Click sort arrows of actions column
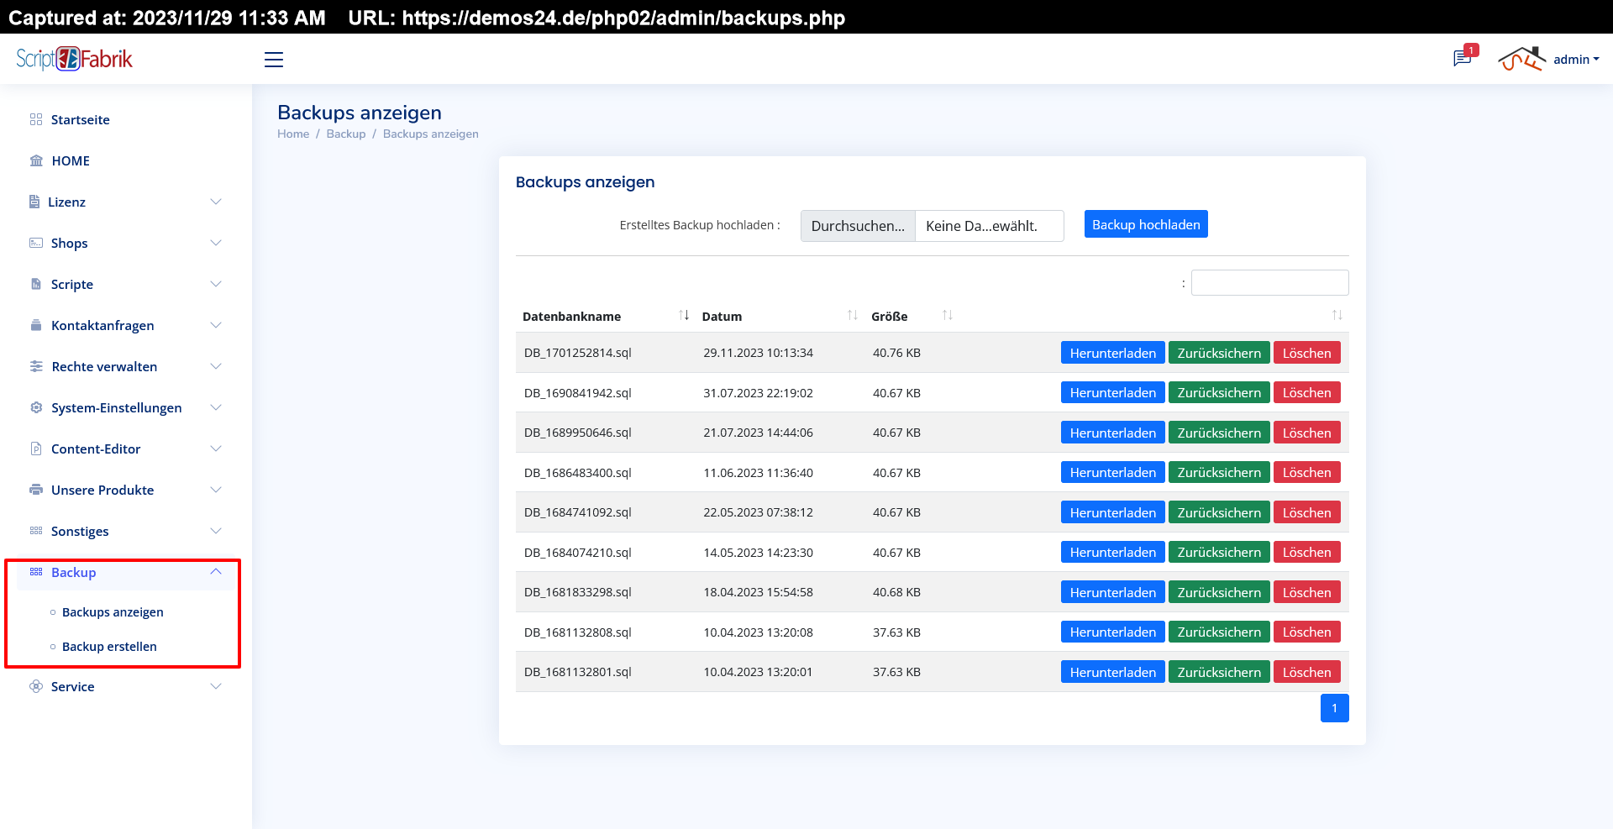1613x829 pixels. point(1337,315)
